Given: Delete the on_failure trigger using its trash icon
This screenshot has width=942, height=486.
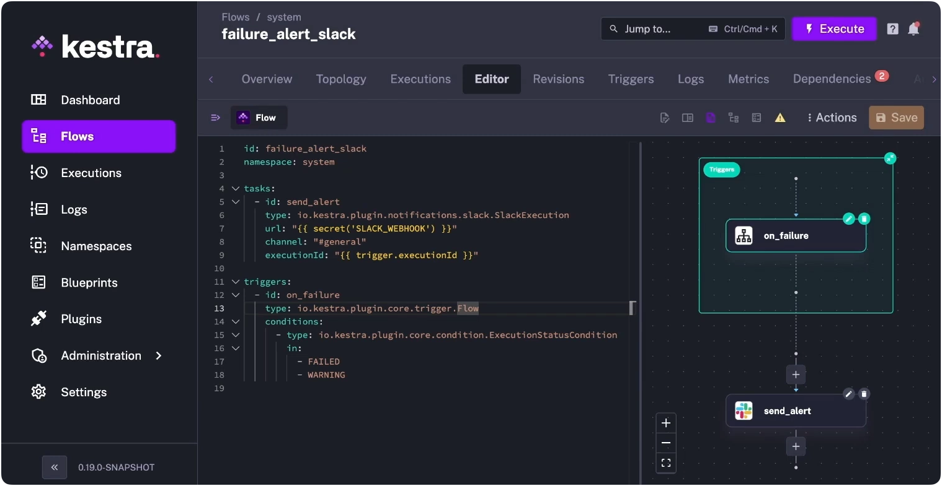Looking at the screenshot, I should tap(864, 219).
